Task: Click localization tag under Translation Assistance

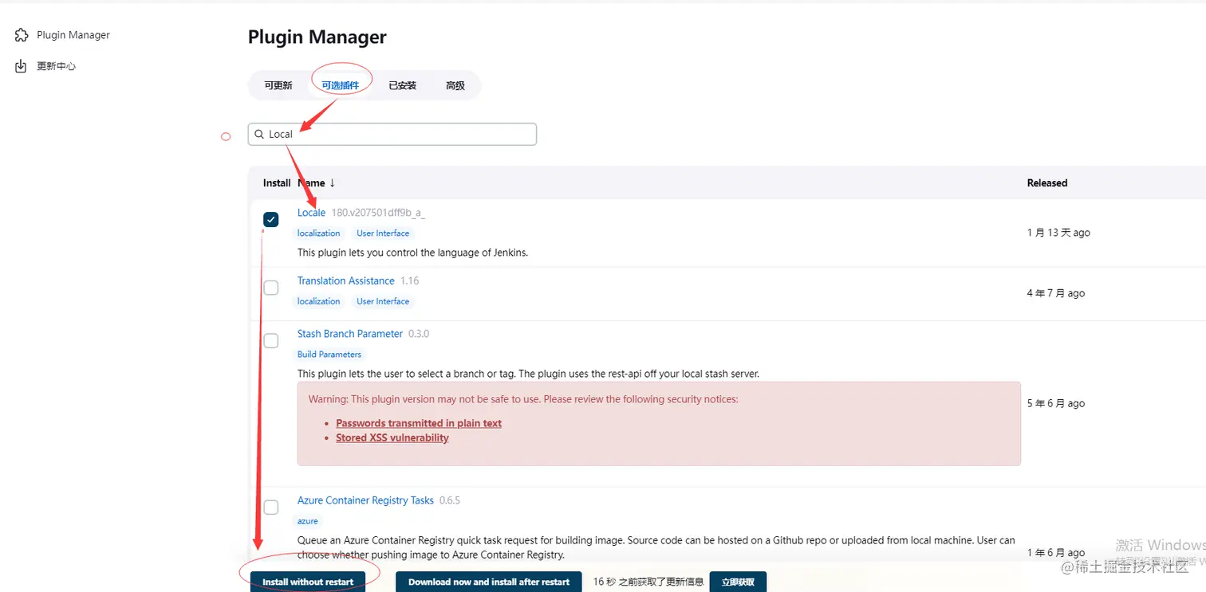Action: click(319, 301)
